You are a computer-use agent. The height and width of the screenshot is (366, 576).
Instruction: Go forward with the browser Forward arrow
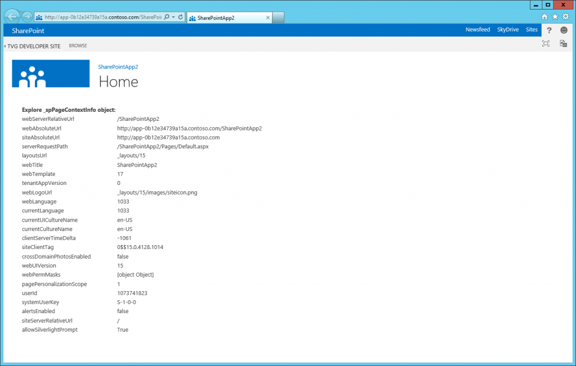coord(27,17)
